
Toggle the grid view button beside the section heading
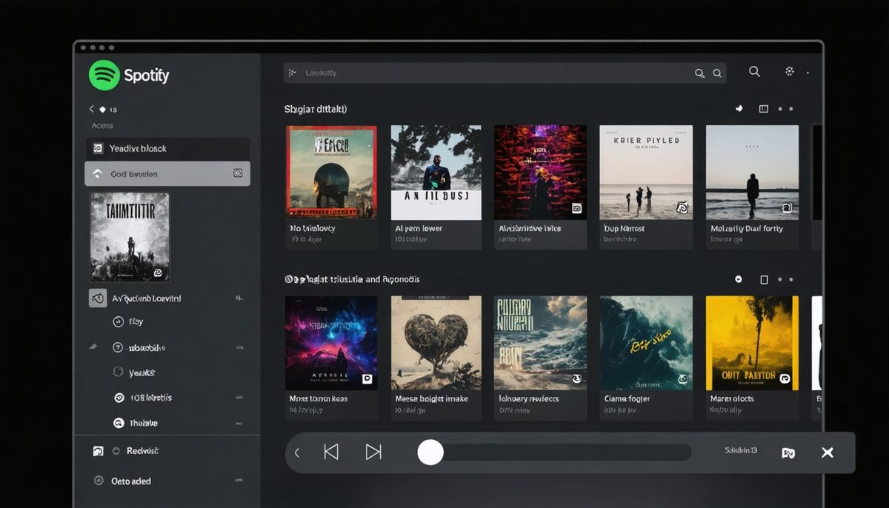pos(763,108)
